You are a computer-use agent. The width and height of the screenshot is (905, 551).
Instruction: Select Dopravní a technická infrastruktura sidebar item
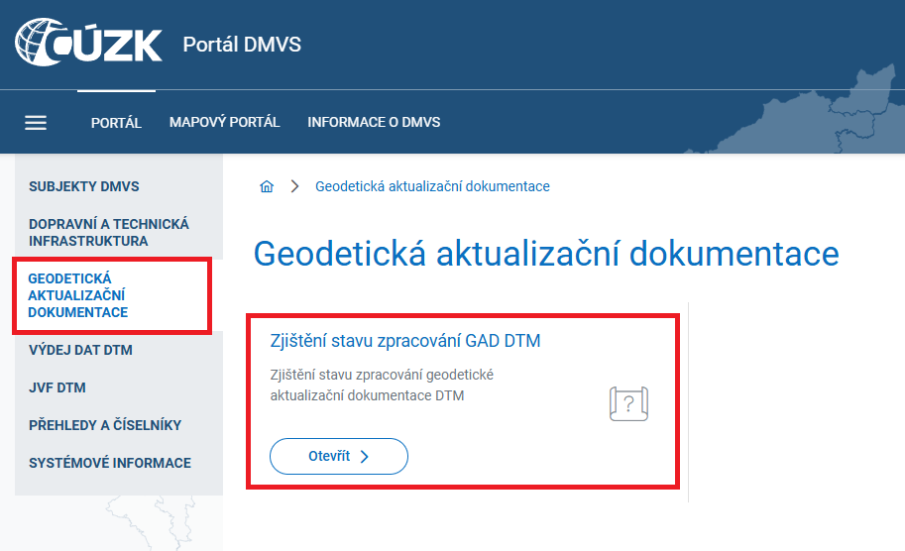109,232
